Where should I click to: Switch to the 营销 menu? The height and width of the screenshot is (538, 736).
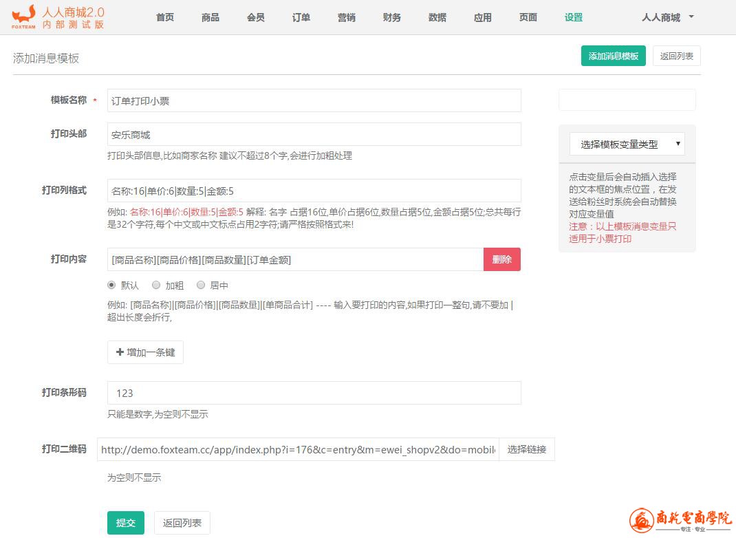[x=346, y=18]
